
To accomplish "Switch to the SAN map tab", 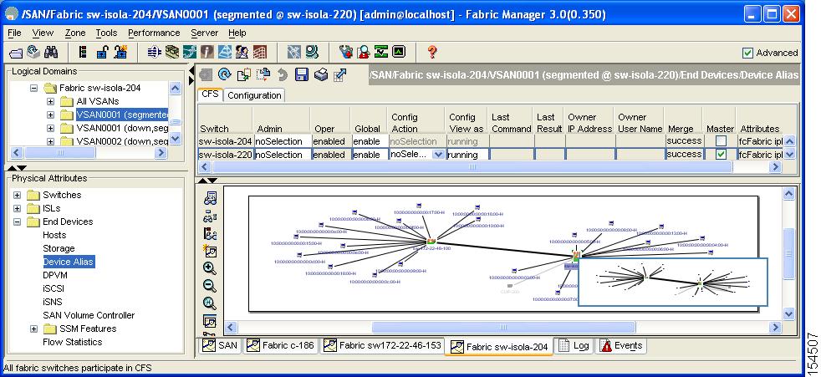I will [220, 345].
